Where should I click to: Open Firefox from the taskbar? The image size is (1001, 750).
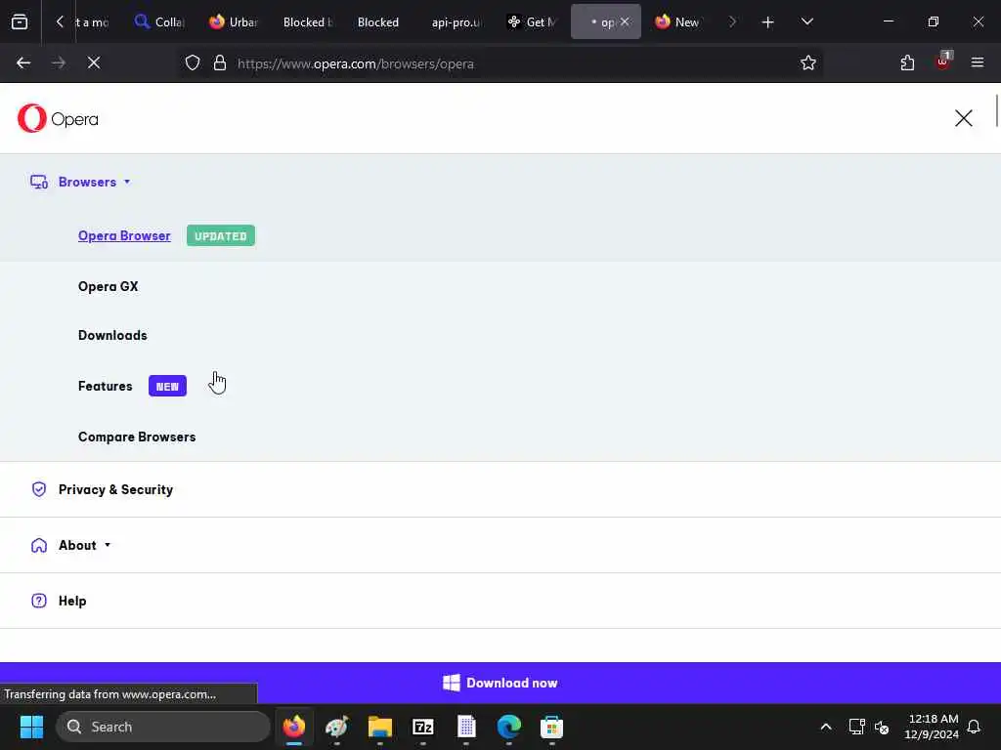(293, 727)
